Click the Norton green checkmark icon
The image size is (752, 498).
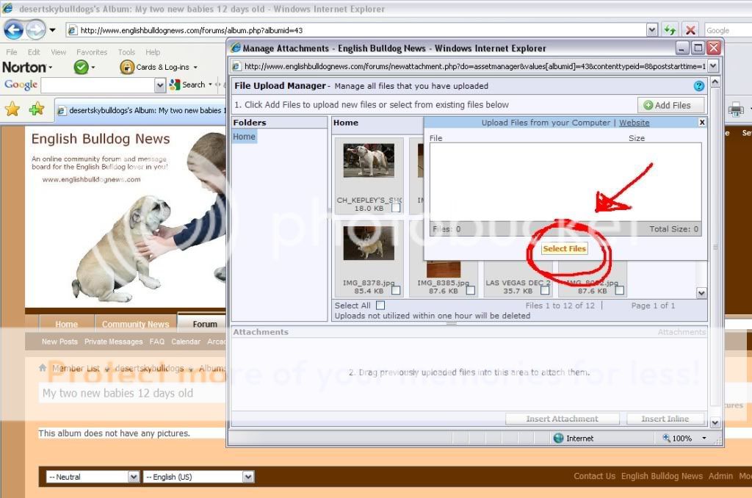81,67
